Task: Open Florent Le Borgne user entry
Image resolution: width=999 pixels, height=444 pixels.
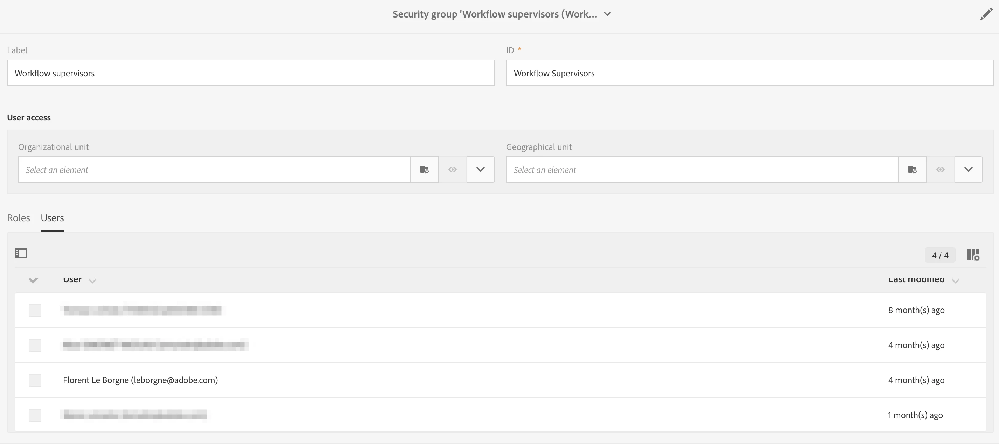Action: point(140,380)
